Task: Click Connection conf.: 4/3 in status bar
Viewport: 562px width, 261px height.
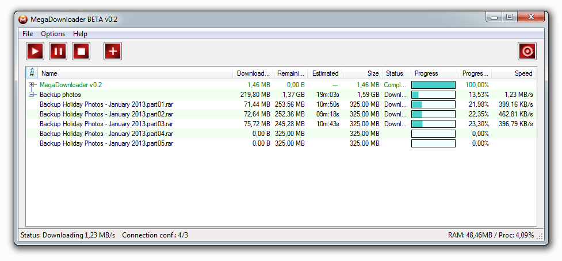Action: pos(155,235)
